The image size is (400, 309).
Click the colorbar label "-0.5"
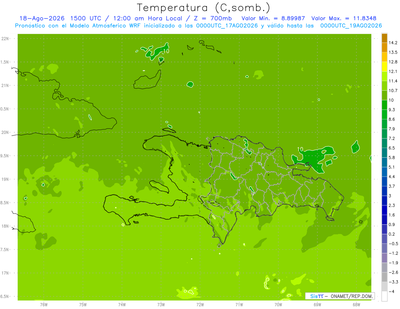click(393, 244)
